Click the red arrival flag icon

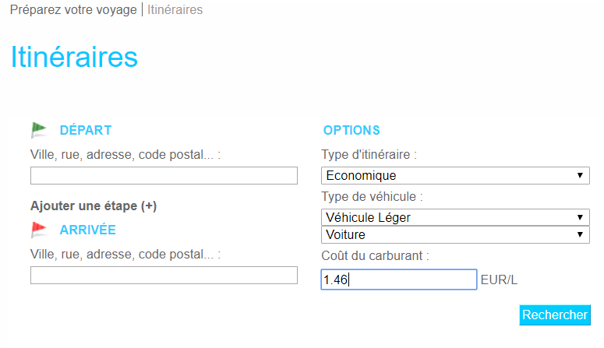[39, 230]
